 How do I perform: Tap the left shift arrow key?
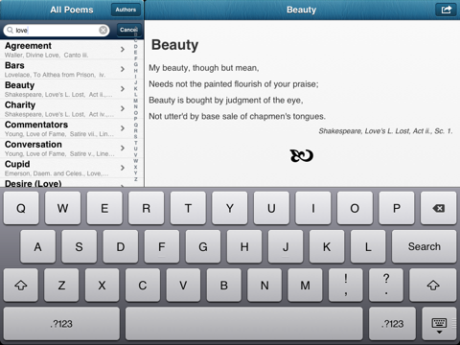[21, 285]
